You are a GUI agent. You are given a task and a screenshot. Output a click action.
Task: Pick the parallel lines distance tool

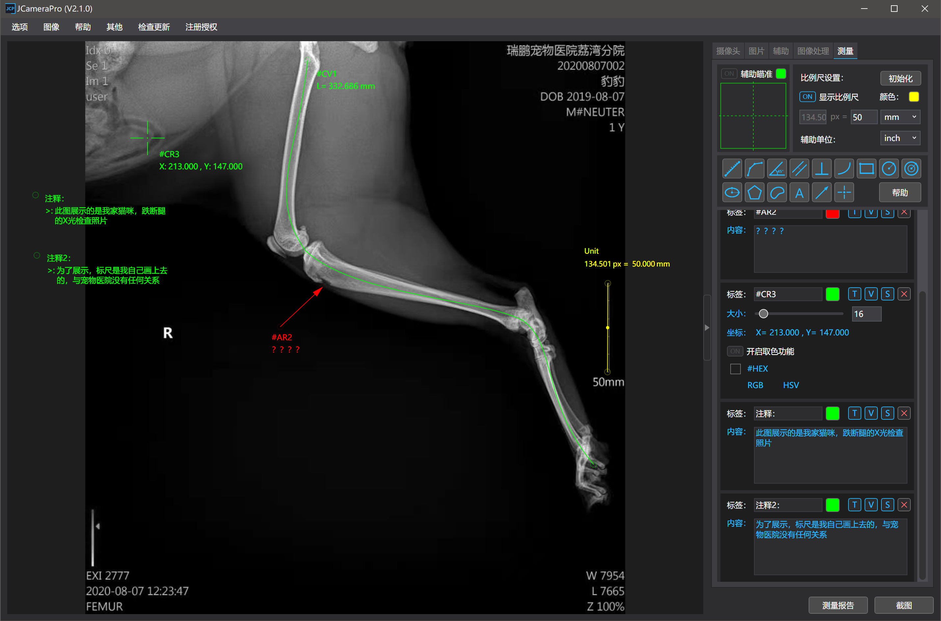[799, 169]
